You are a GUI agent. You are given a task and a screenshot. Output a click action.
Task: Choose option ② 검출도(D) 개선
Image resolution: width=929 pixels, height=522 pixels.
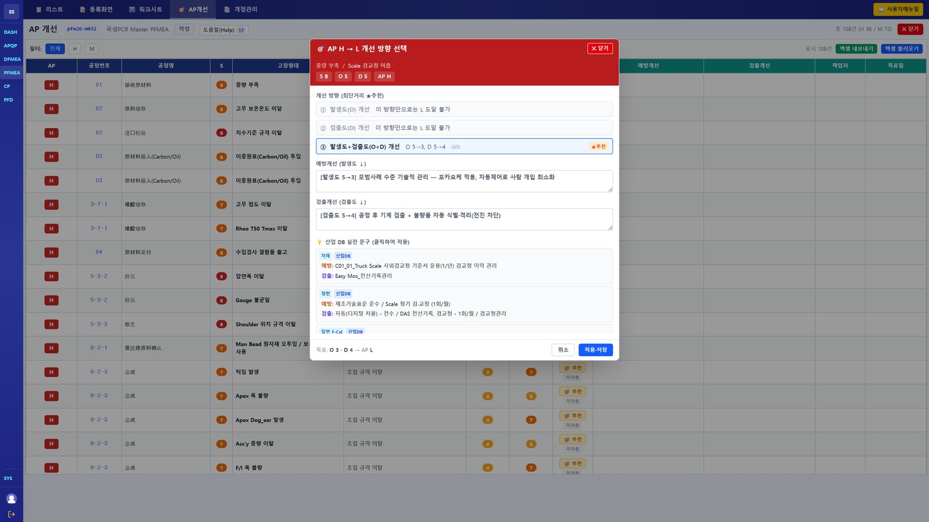(464, 128)
